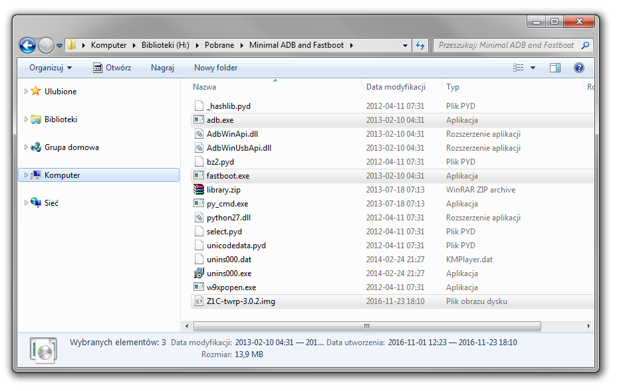Viewport: 617px width, 391px height.
Task: Click the horizontal scrollbar thumb
Action: coord(367,326)
